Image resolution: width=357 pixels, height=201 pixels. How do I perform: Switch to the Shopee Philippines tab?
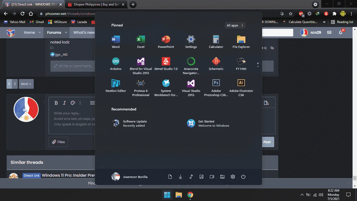pos(96,4)
